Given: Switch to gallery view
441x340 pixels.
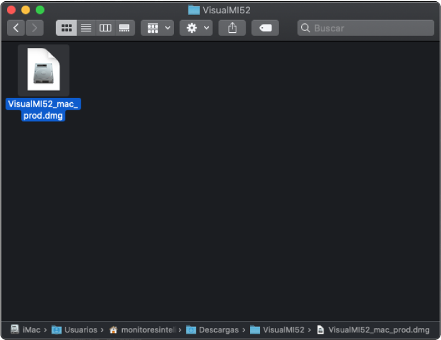Looking at the screenshot, I should pyautogui.click(x=125, y=28).
